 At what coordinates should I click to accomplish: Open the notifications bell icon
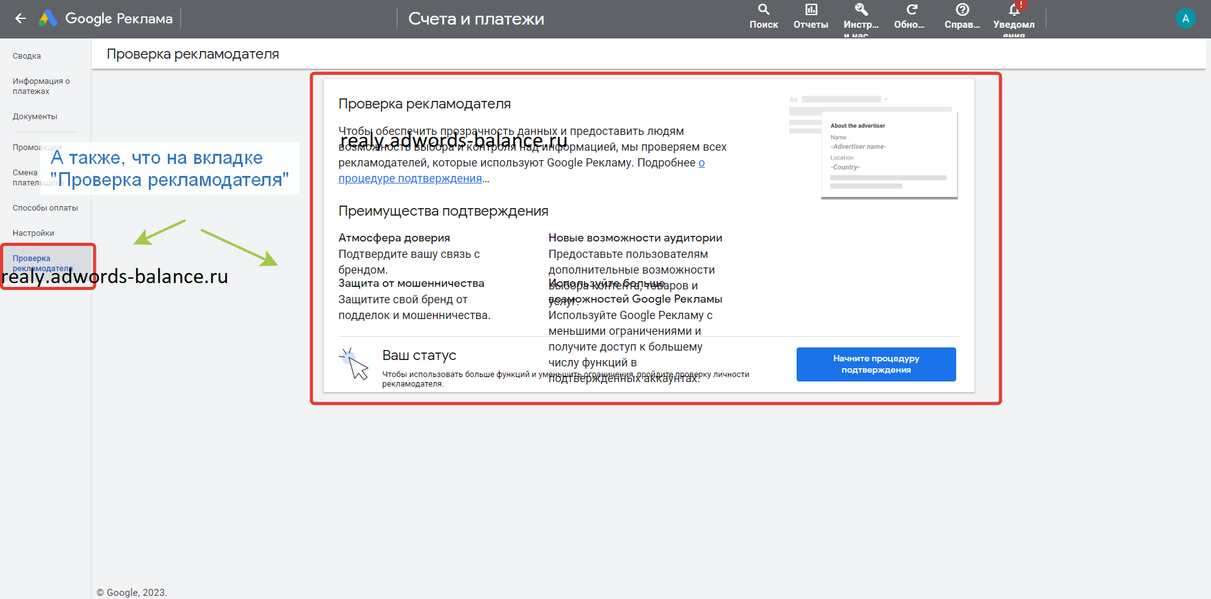coord(1014,10)
